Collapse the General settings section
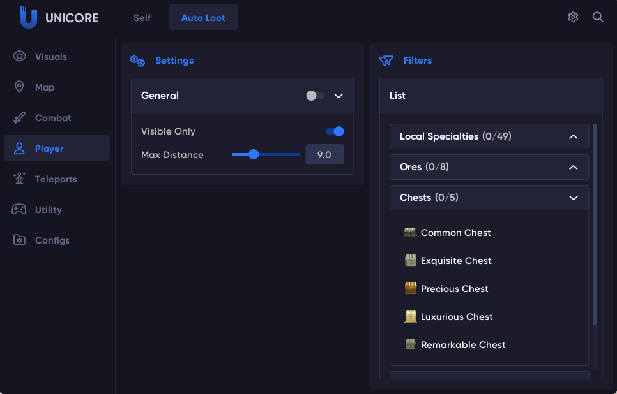Image resolution: width=617 pixels, height=394 pixels. click(x=339, y=96)
